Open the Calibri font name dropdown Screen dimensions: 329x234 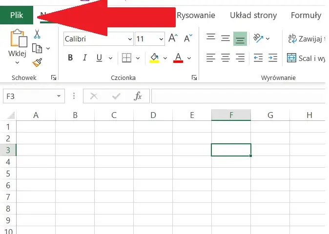click(x=130, y=39)
